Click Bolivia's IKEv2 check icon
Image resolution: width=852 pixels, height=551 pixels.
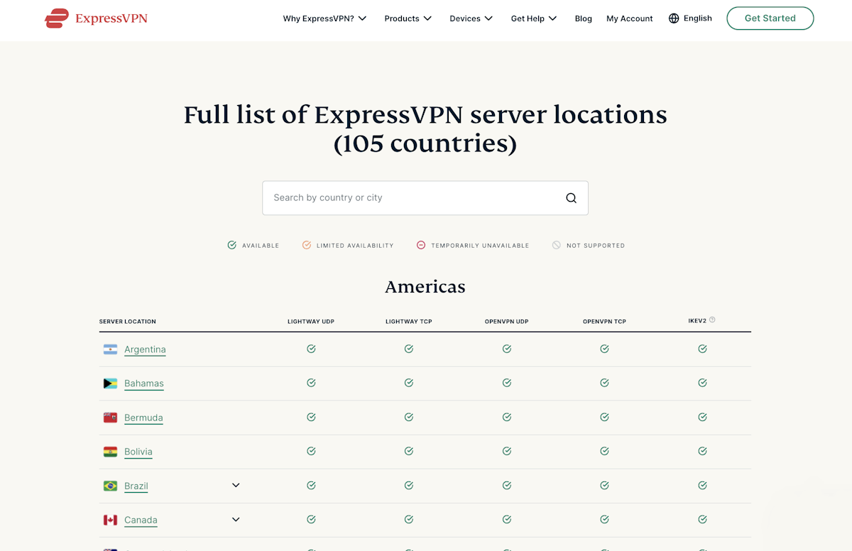[702, 451]
